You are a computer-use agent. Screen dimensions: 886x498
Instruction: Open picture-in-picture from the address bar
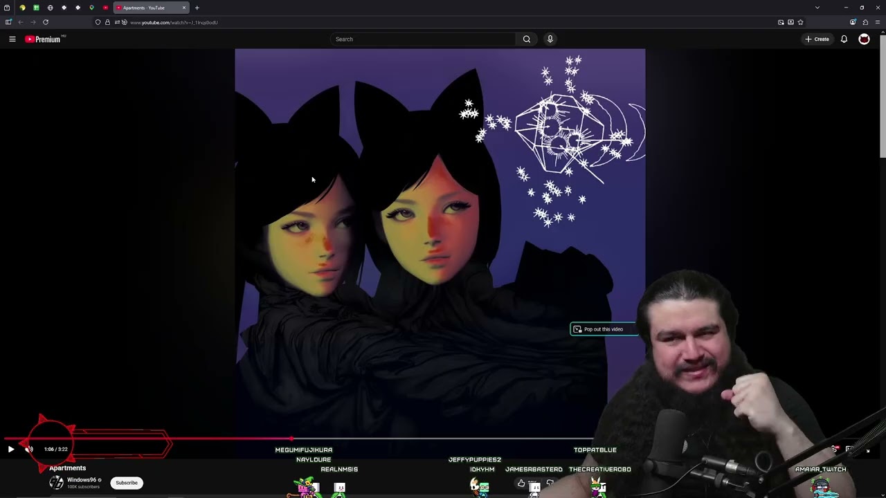tap(781, 22)
